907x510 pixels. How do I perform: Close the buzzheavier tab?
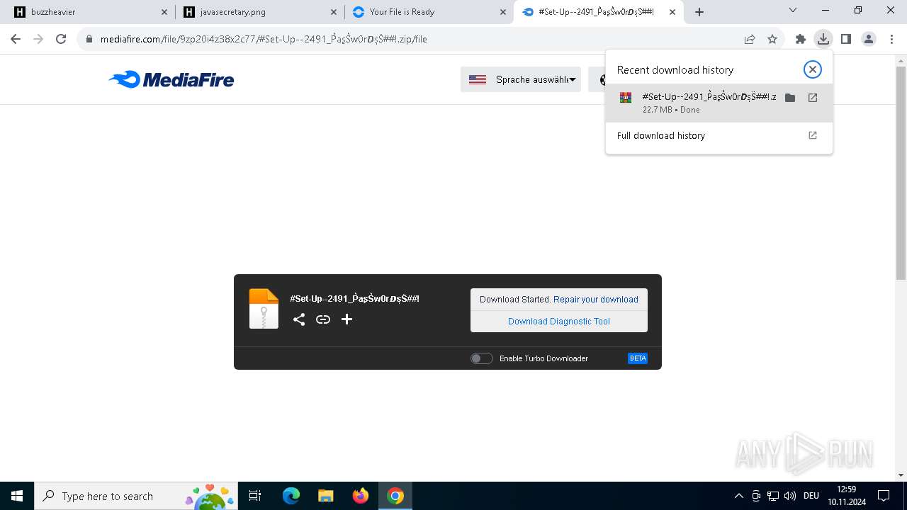[x=164, y=12]
